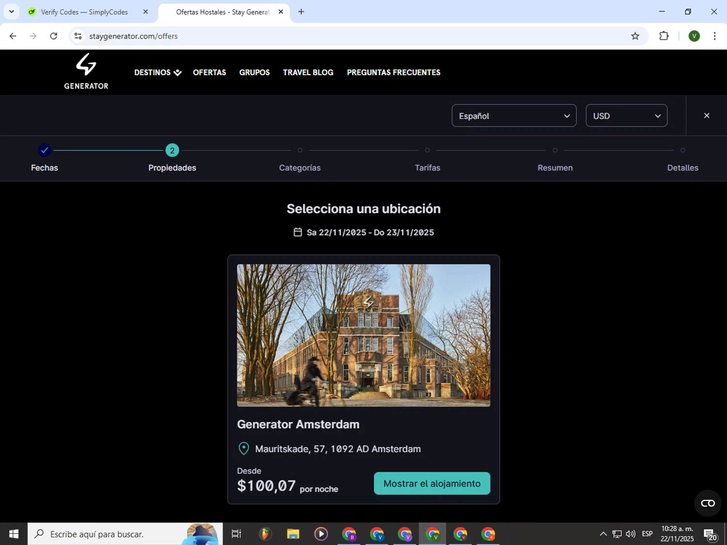Screen dimensions: 727x545
Task: Open the Chrome profile avatar V
Action: 694,36
